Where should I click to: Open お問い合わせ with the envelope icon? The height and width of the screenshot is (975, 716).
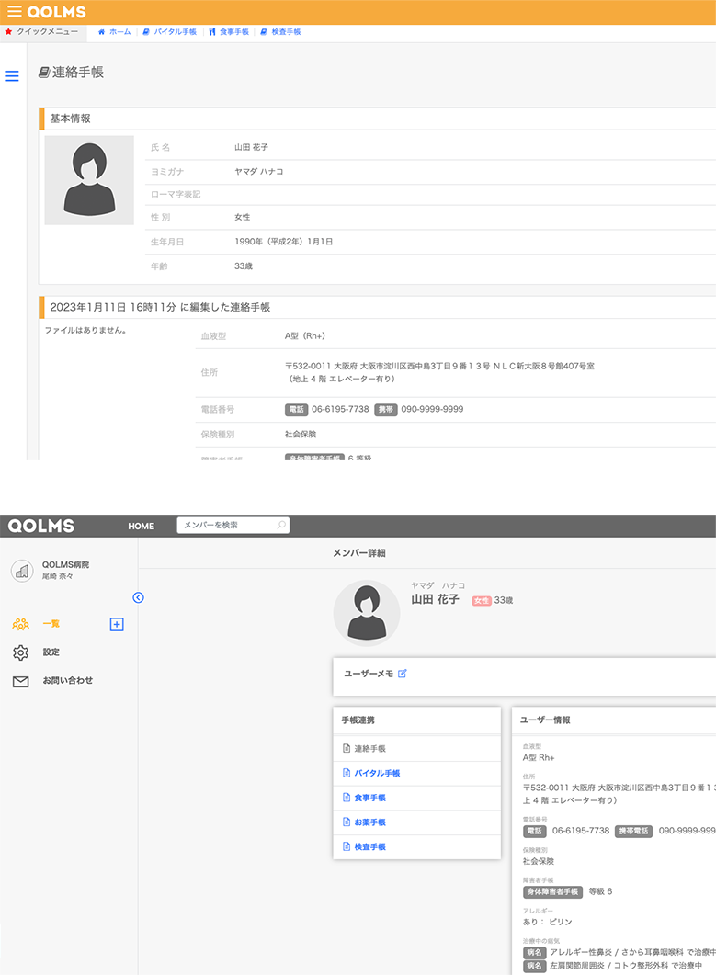click(x=21, y=681)
